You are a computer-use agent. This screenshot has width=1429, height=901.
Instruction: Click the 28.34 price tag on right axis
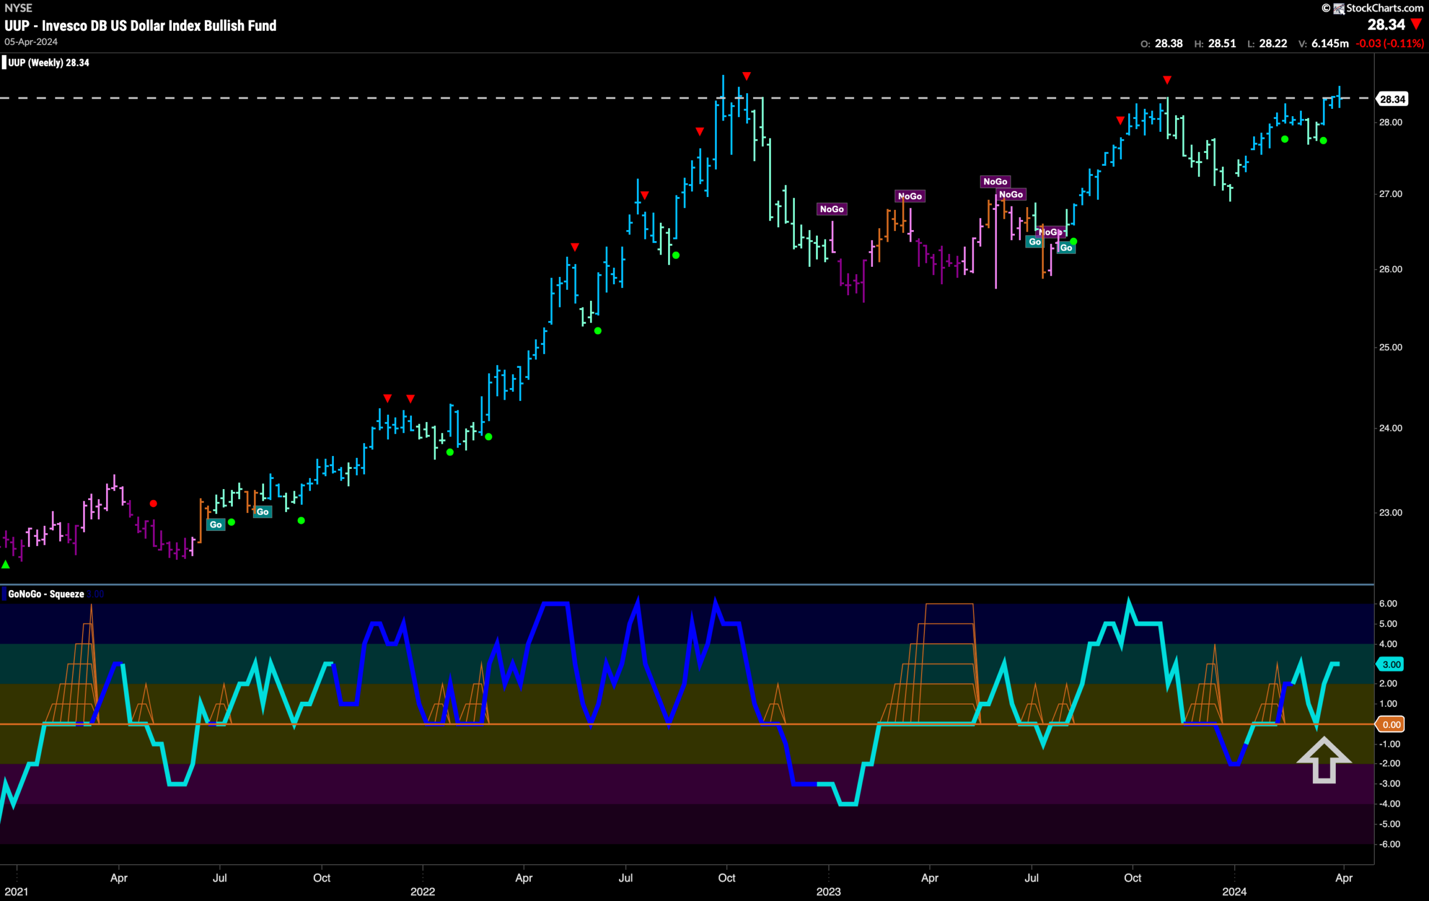tap(1392, 99)
